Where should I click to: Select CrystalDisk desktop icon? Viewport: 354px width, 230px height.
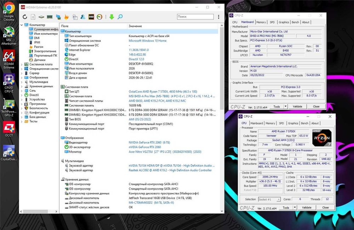(9, 153)
